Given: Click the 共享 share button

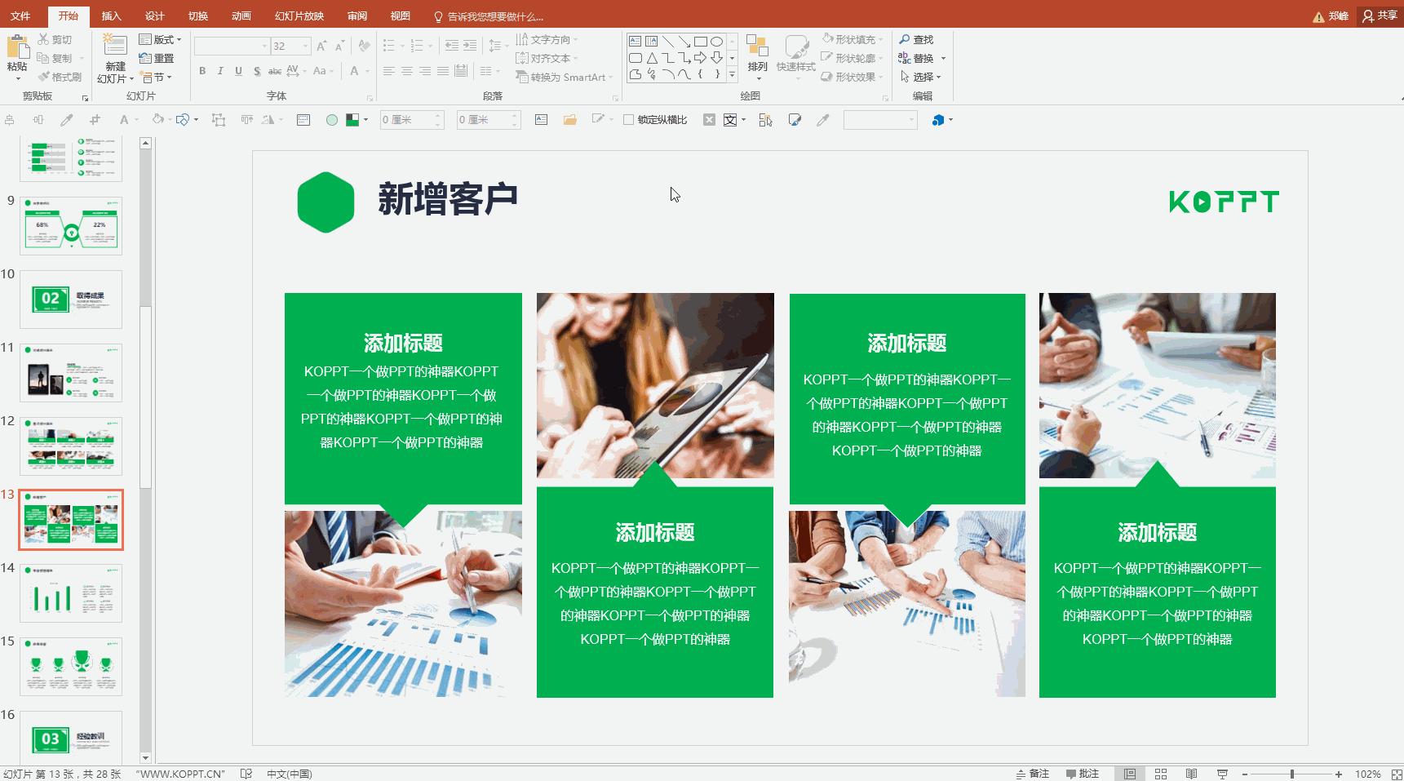Looking at the screenshot, I should pyautogui.click(x=1380, y=15).
